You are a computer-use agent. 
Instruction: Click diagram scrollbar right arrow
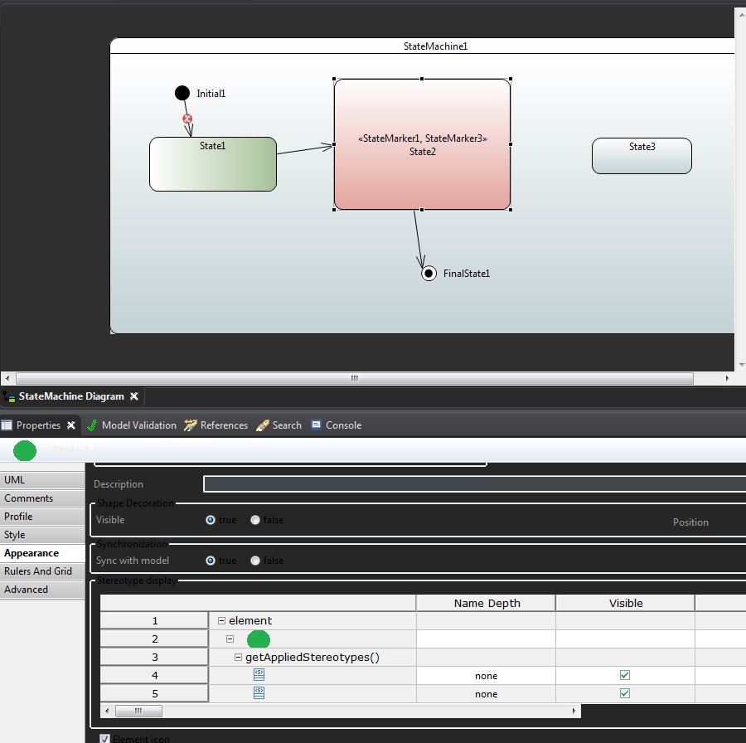pos(727,378)
